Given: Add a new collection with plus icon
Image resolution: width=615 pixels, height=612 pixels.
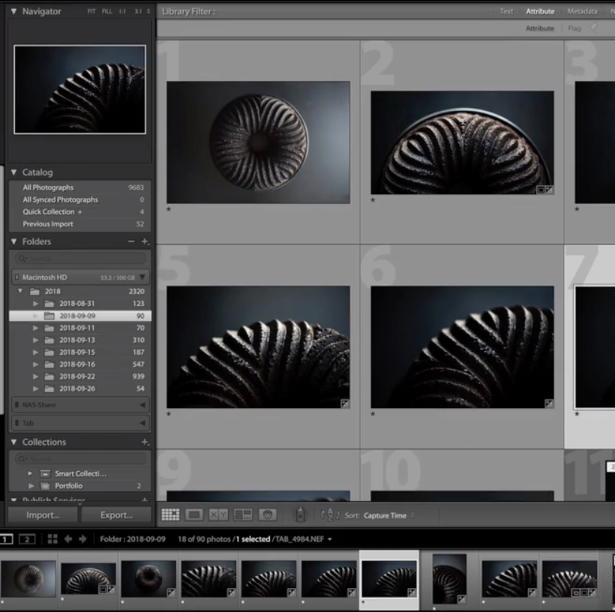Looking at the screenshot, I should click(x=145, y=442).
